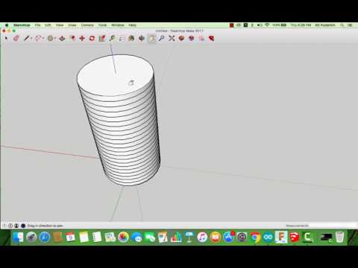Open the Help menu
358x268 pixels.
pyautogui.click(x=132, y=25)
